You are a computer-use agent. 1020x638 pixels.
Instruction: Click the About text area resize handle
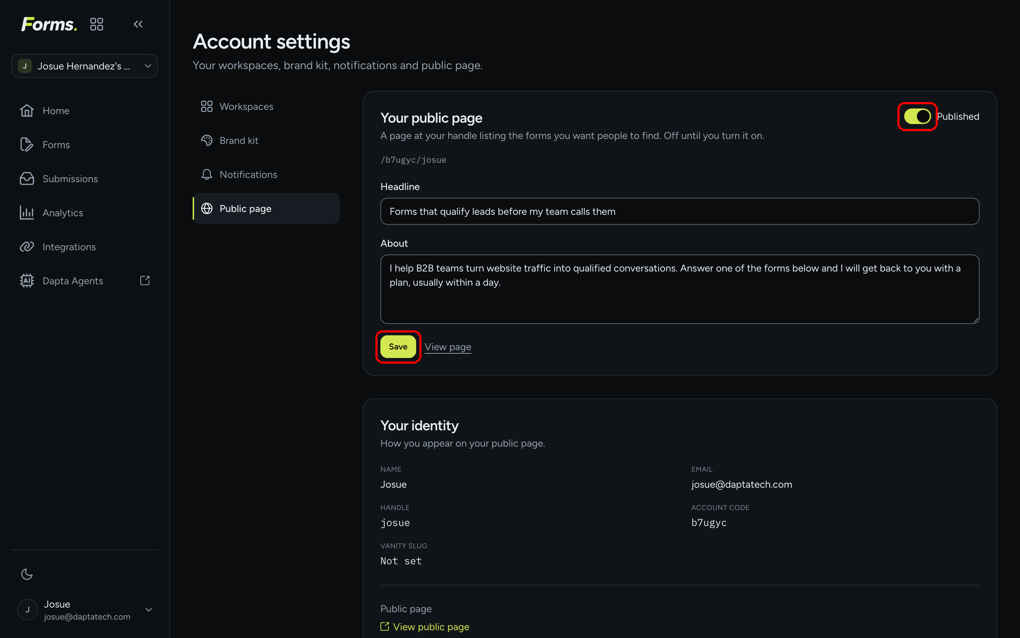click(976, 320)
